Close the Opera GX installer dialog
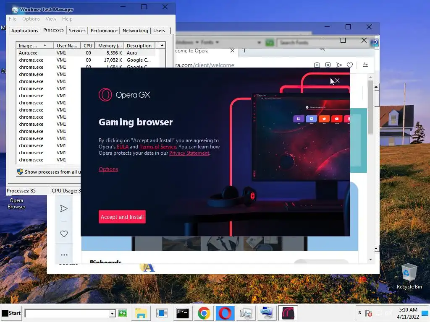Viewport: 430px width, 322px height. [x=337, y=80]
